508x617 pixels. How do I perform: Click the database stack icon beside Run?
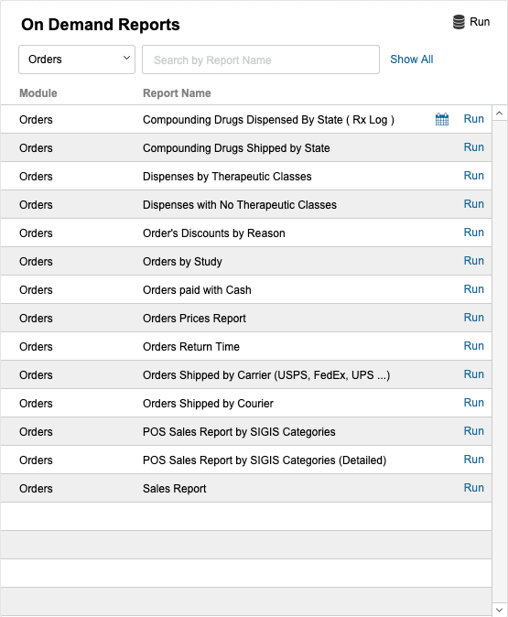coord(459,22)
